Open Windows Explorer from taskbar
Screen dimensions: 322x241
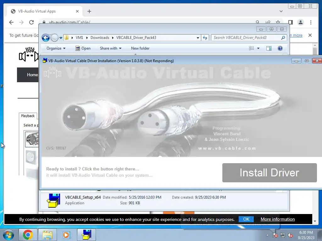point(47,235)
